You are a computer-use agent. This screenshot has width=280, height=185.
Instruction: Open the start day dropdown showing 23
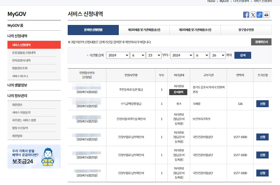pyautogui.click(x=154, y=55)
